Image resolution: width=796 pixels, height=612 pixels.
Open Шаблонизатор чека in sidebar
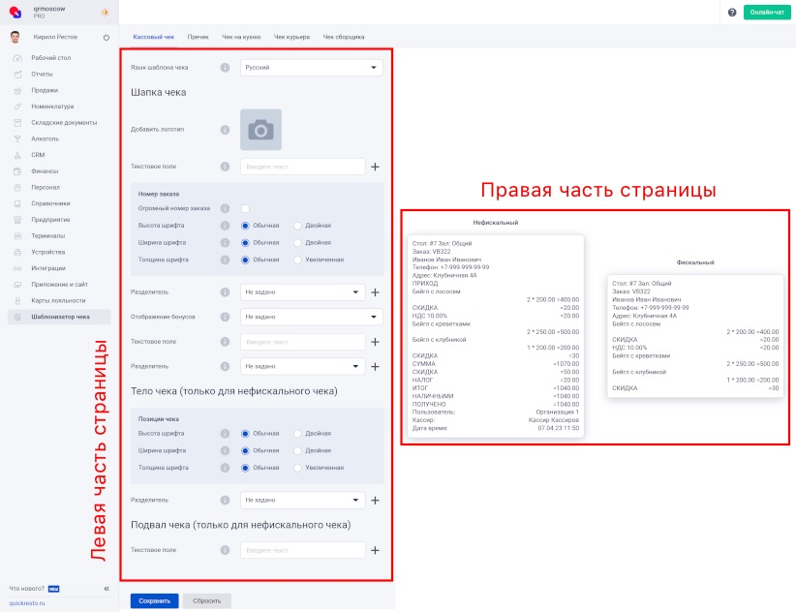59,317
